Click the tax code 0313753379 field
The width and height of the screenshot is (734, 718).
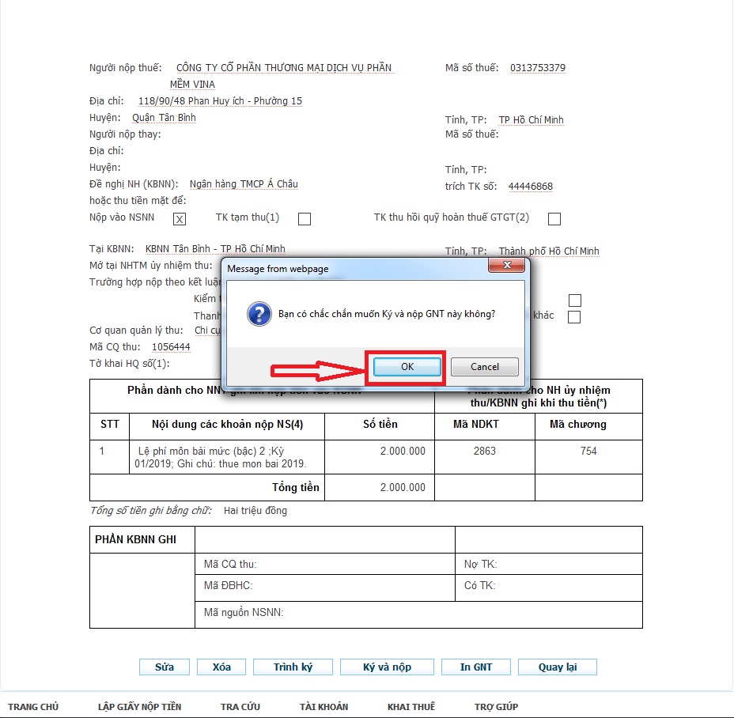(538, 68)
